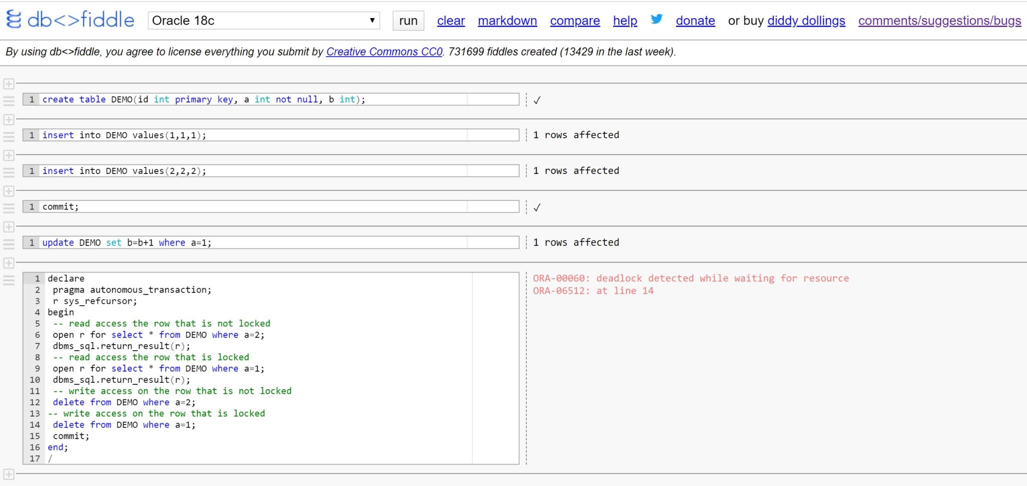1027x486 pixels.
Task: Click the handle beside insert values(1,1,1) batch
Action: [9, 136]
